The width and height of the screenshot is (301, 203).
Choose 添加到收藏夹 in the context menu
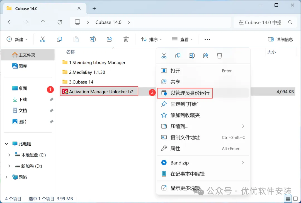203,115
